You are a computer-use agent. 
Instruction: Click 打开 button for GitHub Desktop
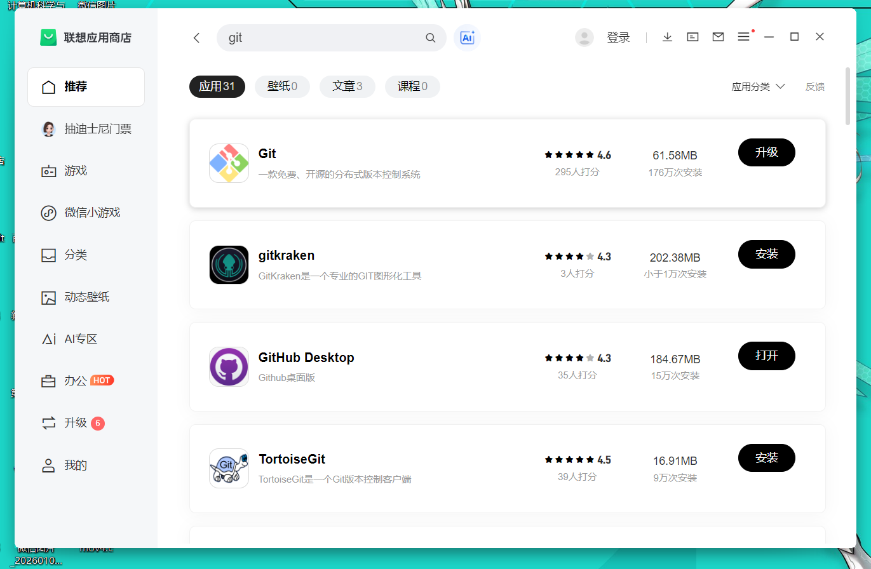coord(767,356)
